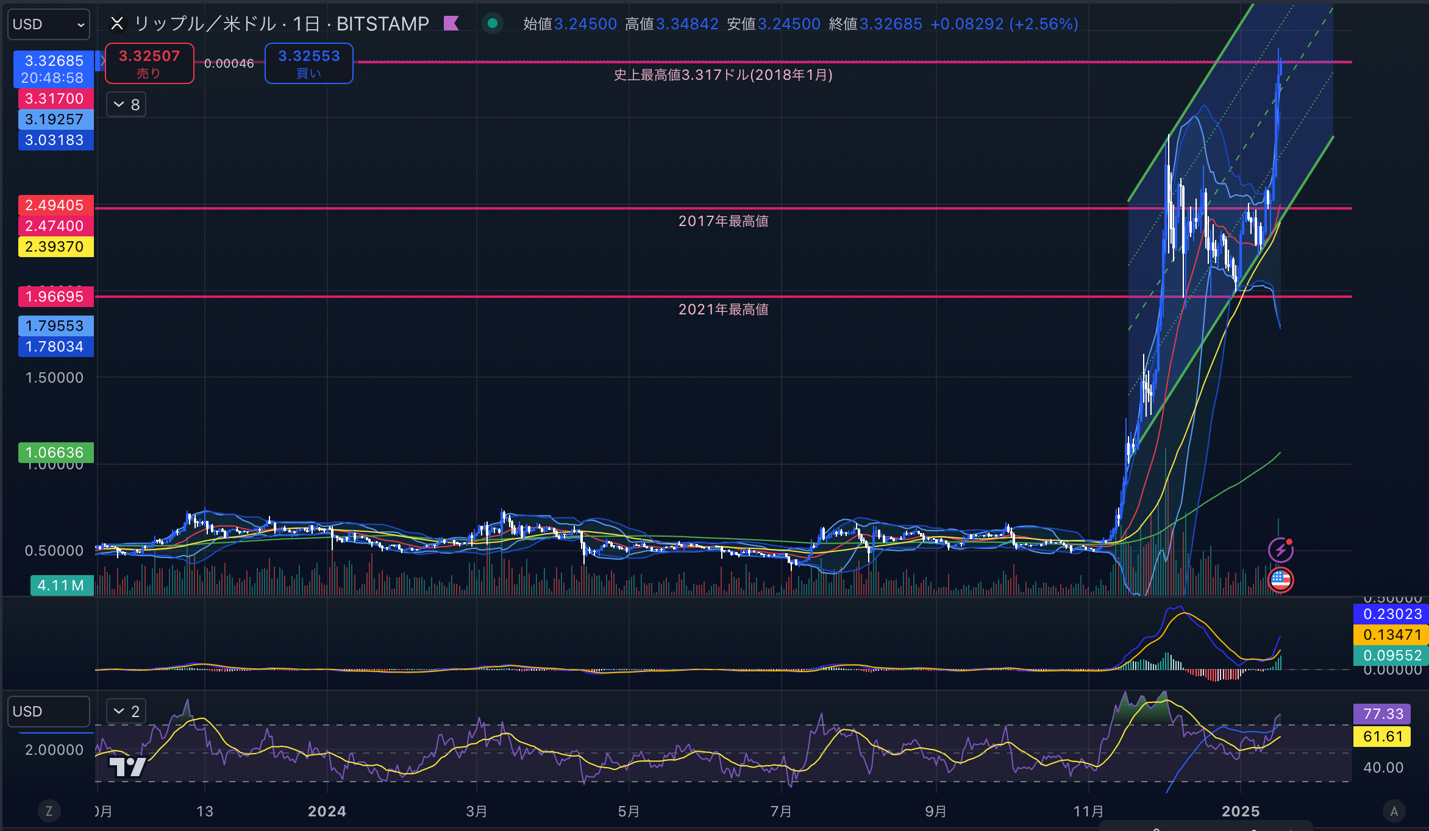Click the 終値3.32685 close value

click(x=876, y=24)
